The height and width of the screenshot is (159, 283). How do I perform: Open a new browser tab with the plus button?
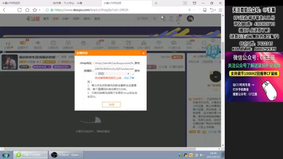point(156,3)
